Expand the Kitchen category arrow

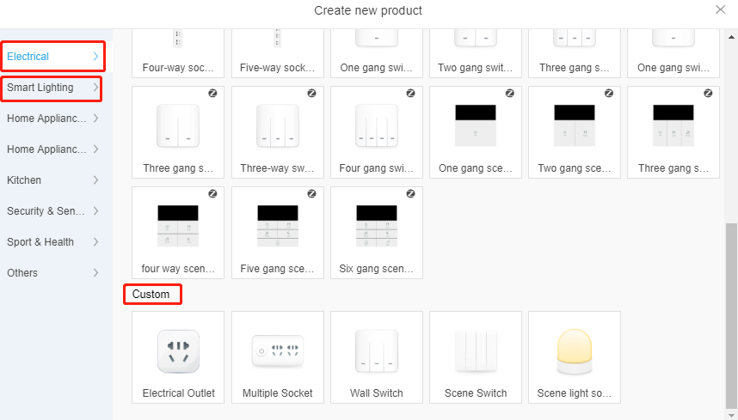point(95,180)
